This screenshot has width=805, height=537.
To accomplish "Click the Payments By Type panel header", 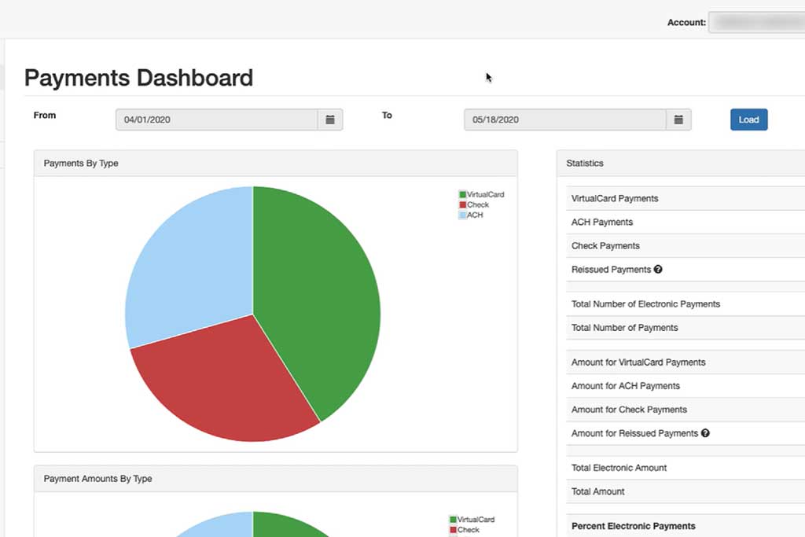I will (x=276, y=164).
